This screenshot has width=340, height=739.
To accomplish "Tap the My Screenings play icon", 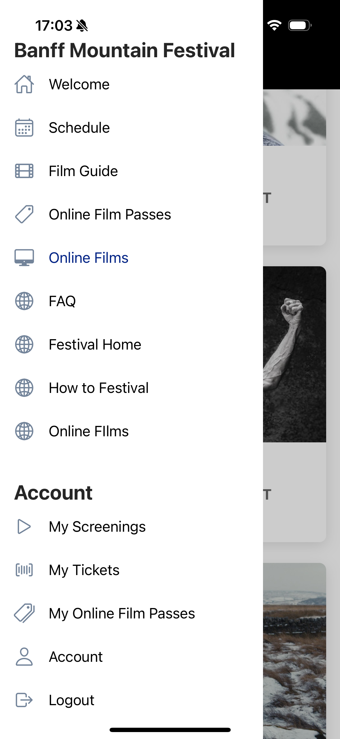I will point(24,526).
